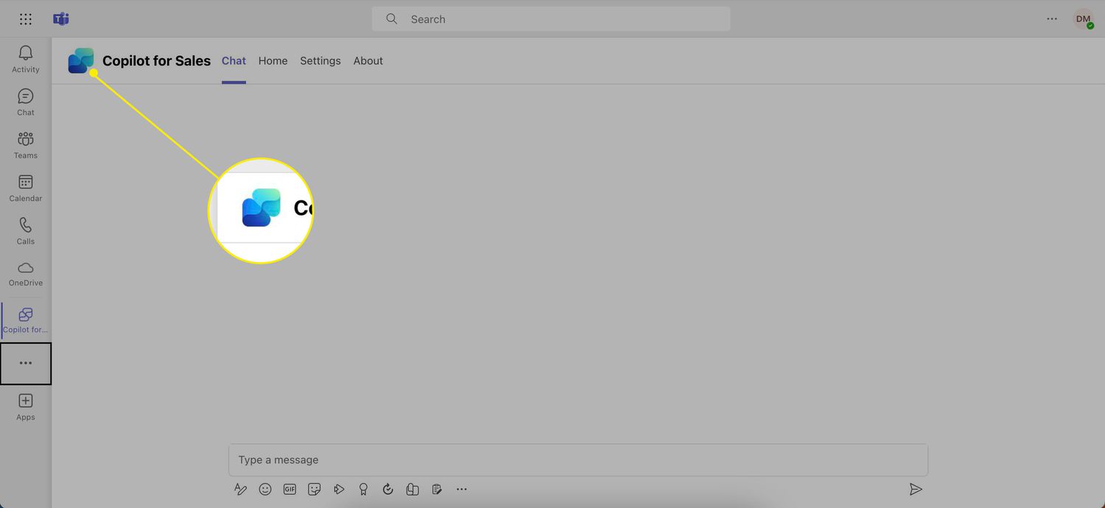Open Settings and more menu at top right

(x=1052, y=19)
